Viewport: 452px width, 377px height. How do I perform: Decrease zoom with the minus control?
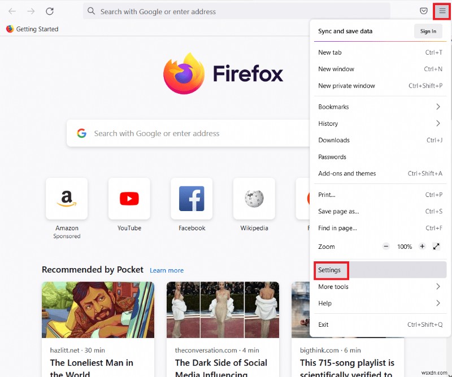pyautogui.click(x=386, y=247)
